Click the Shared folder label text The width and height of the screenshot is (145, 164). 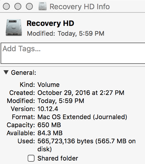(58, 158)
